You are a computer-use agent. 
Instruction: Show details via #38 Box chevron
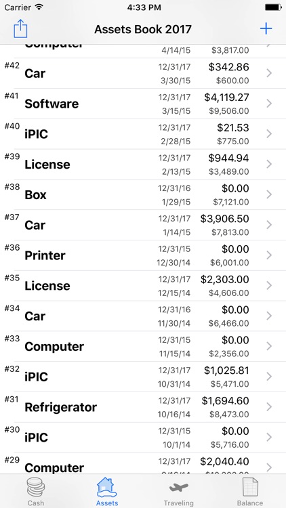click(269, 194)
